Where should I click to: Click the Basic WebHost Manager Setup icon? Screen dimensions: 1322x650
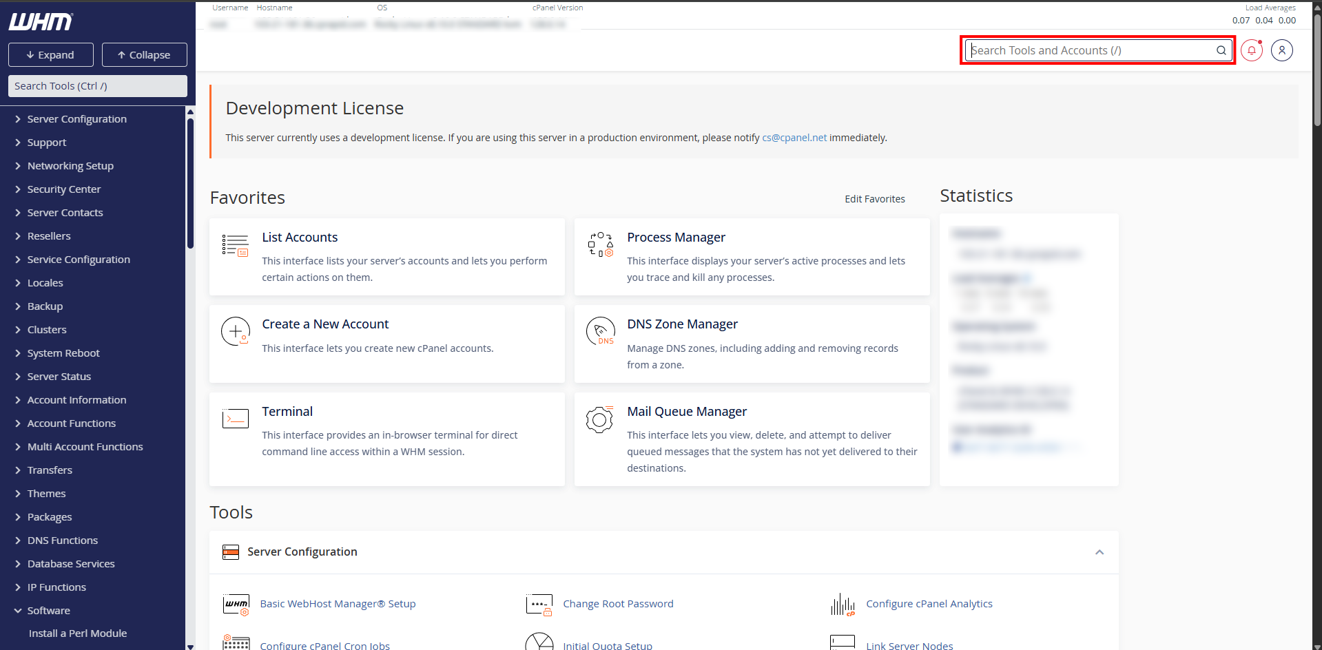pyautogui.click(x=236, y=605)
